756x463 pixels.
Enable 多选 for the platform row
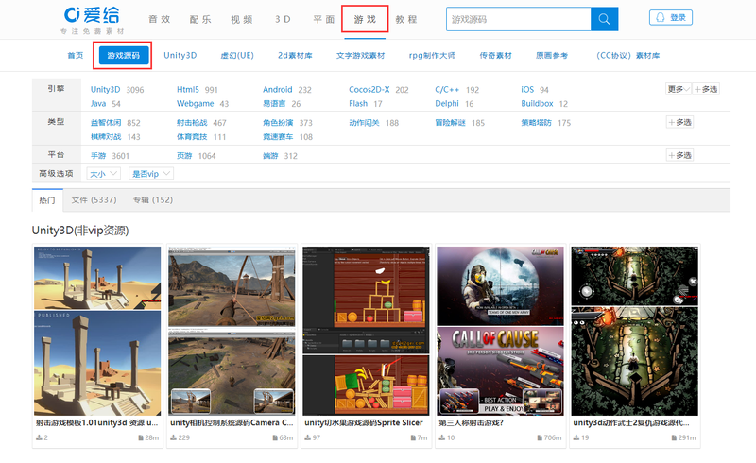pos(679,155)
